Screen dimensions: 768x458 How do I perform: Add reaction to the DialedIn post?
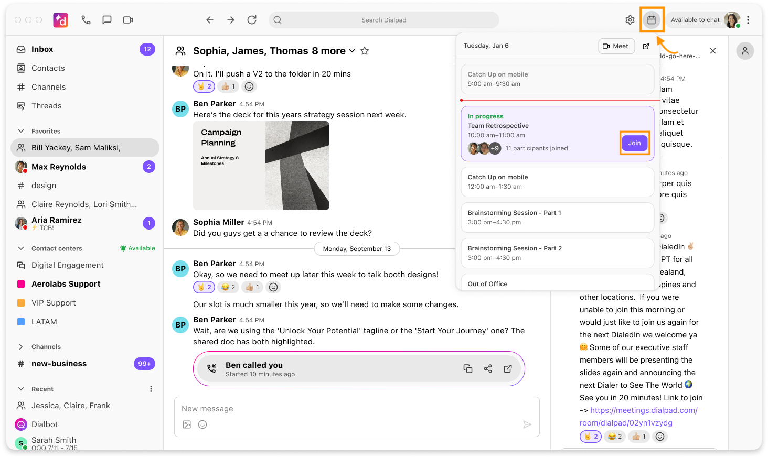coord(660,437)
